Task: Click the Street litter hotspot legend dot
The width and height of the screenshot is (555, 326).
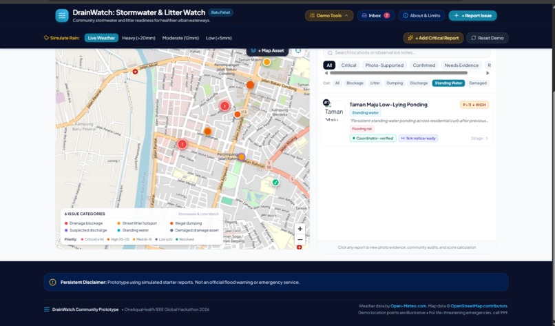Action: 119,223
